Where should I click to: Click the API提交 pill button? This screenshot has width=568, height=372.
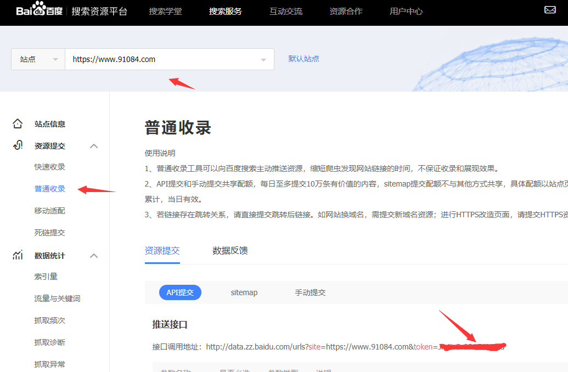coord(180,292)
